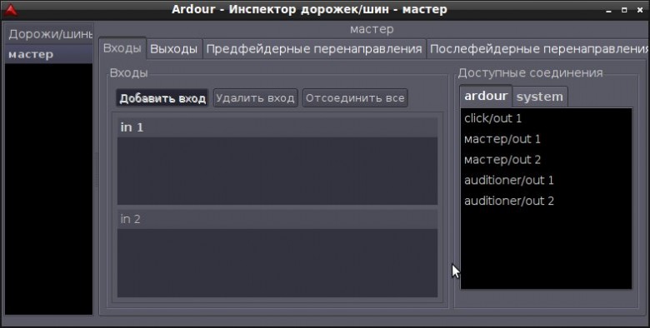650x328 pixels.
Task: Select мастер in the tracks/busses list
Action: tap(49, 55)
